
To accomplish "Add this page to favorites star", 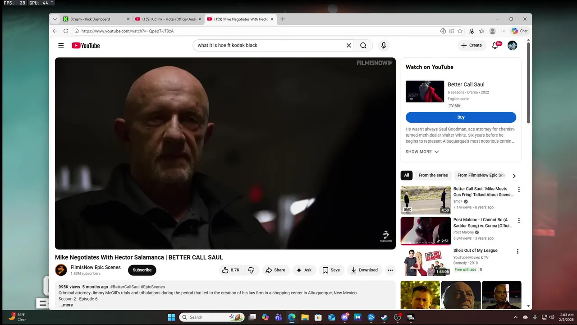I will point(460,31).
